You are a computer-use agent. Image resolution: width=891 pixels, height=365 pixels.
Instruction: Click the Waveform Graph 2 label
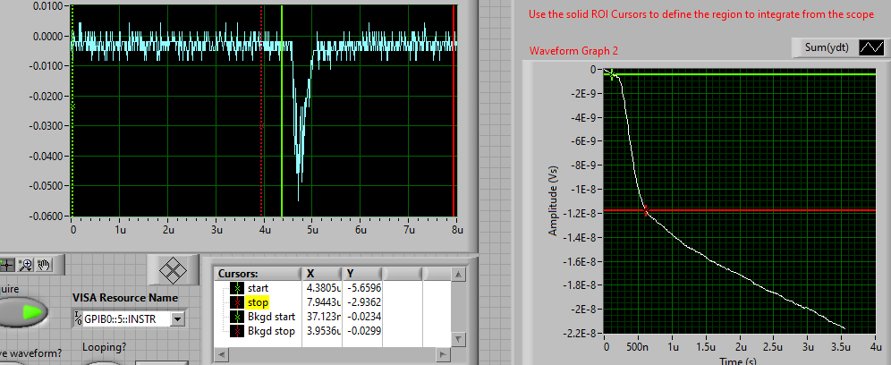point(574,51)
